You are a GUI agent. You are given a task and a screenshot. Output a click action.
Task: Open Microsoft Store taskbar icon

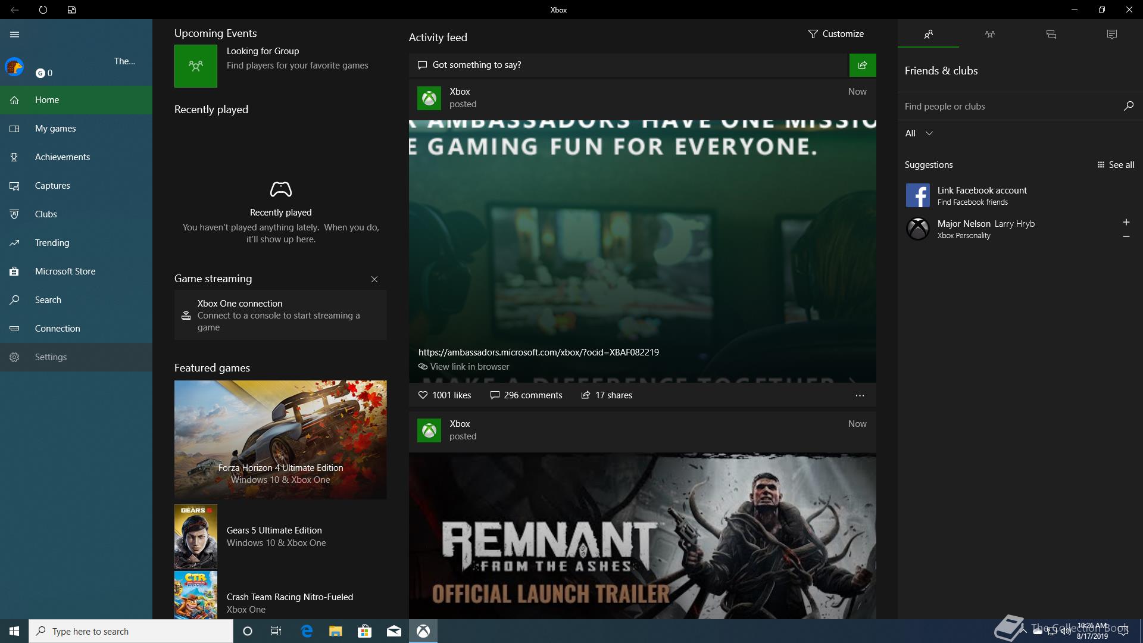[x=365, y=631]
